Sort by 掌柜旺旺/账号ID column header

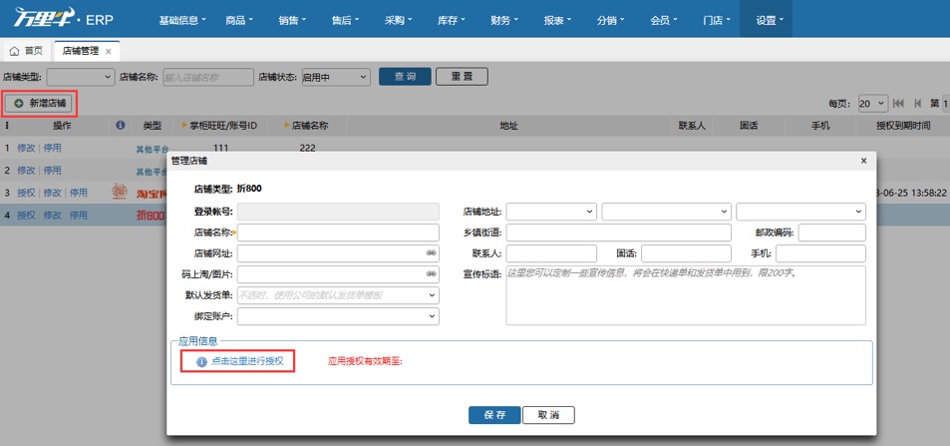point(220,126)
